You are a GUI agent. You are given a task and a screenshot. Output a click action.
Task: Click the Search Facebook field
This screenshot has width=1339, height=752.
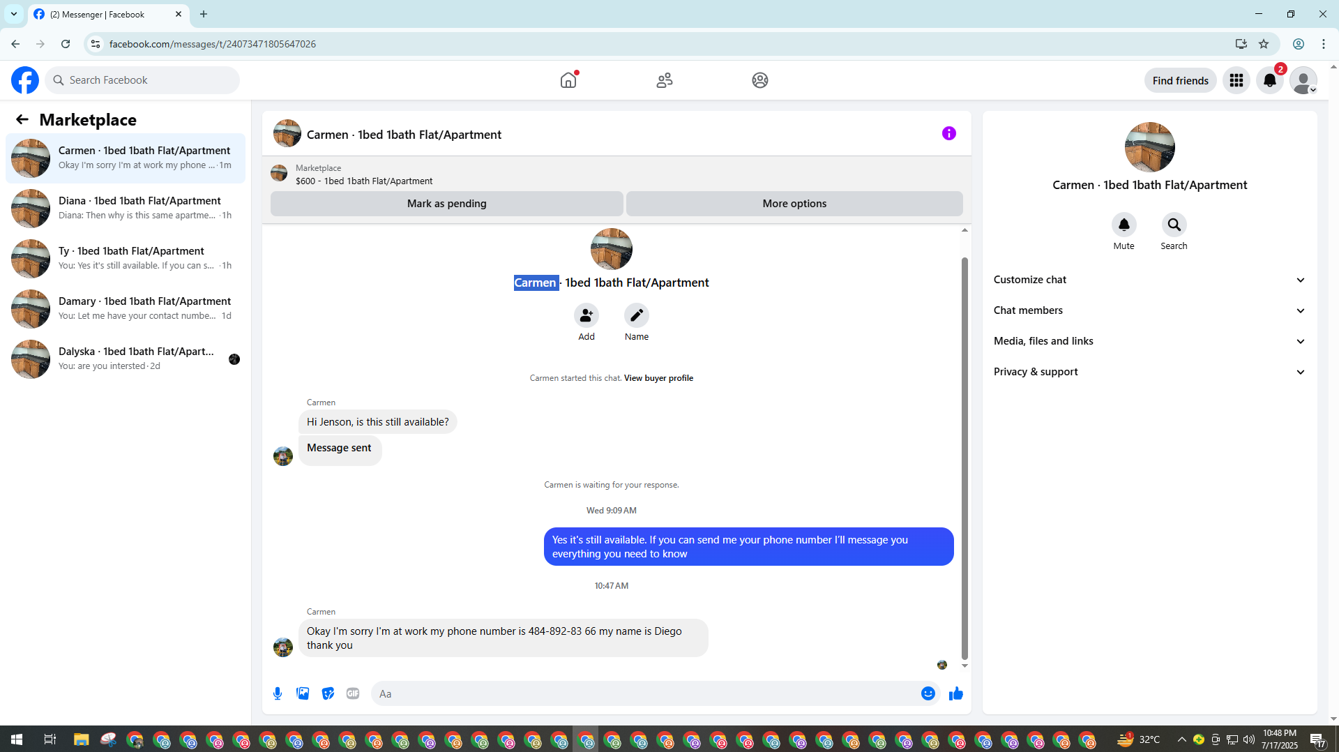coord(142,80)
